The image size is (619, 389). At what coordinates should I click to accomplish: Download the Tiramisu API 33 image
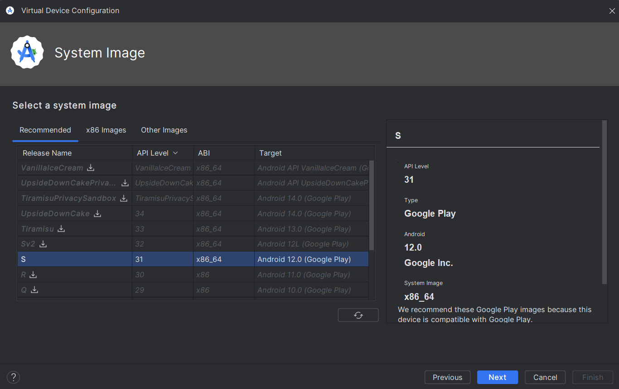[x=61, y=229]
